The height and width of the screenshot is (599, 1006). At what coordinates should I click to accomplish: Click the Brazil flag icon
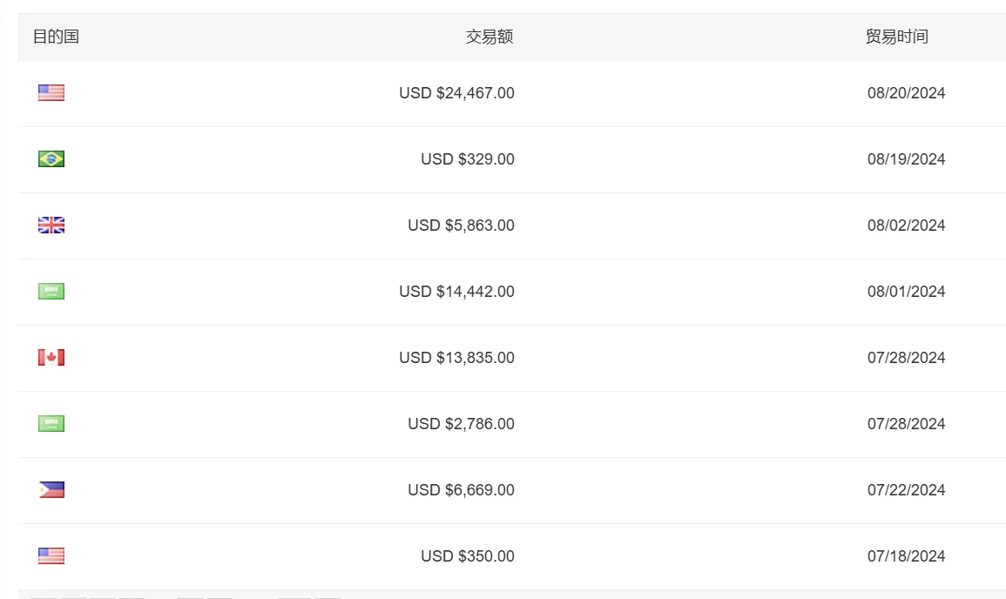coord(51,158)
